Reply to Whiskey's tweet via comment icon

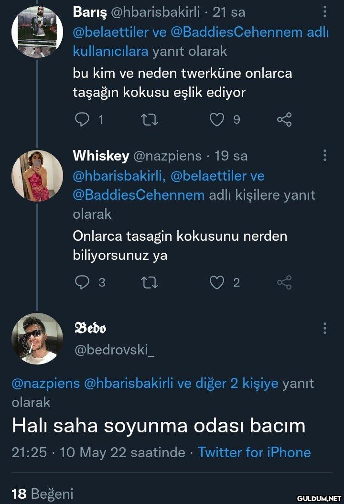point(82,282)
